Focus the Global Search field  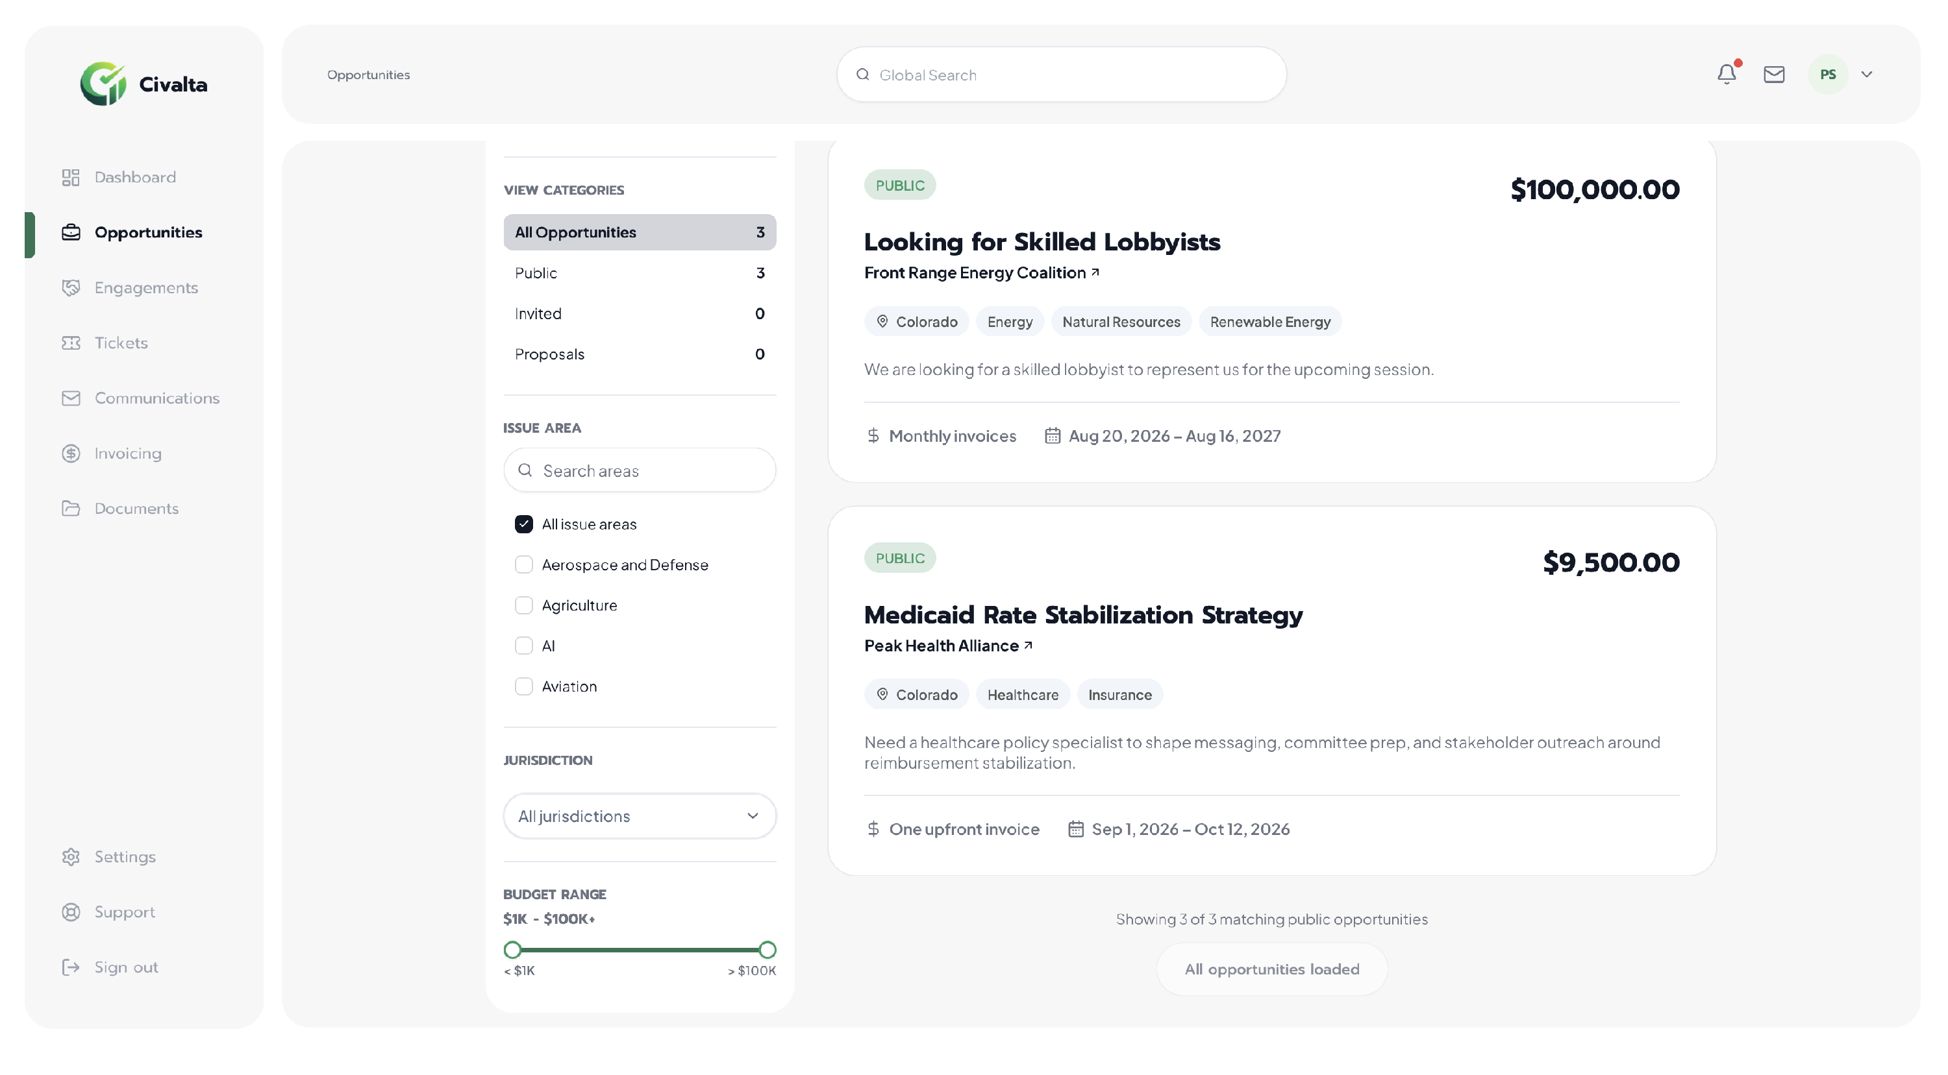(1060, 74)
